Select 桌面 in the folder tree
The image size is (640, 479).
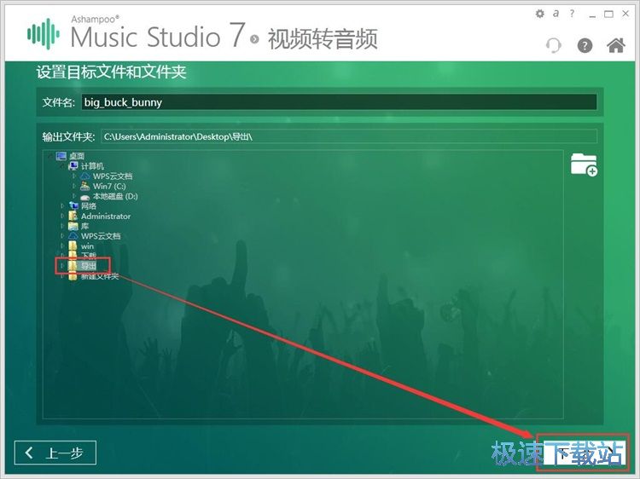(76, 156)
